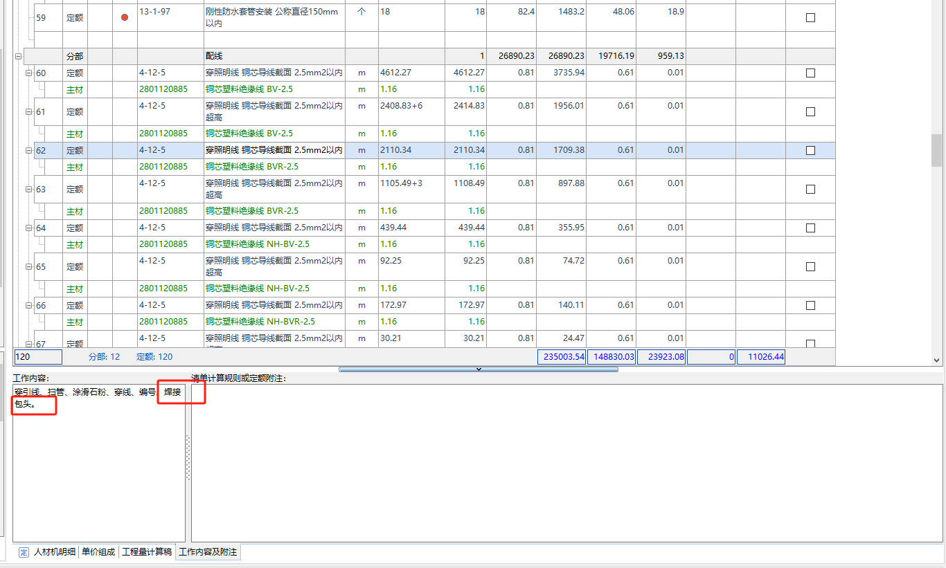
Task: Click inside the 工作内容 text area
Action: 99,463
